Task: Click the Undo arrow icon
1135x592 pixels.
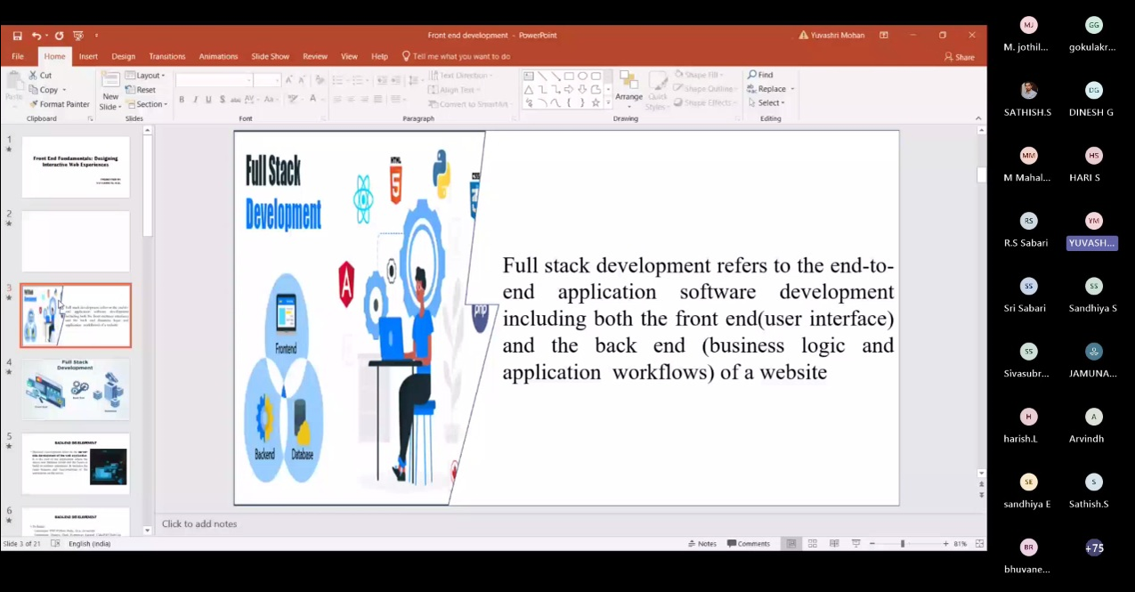Action: pyautogui.click(x=36, y=36)
